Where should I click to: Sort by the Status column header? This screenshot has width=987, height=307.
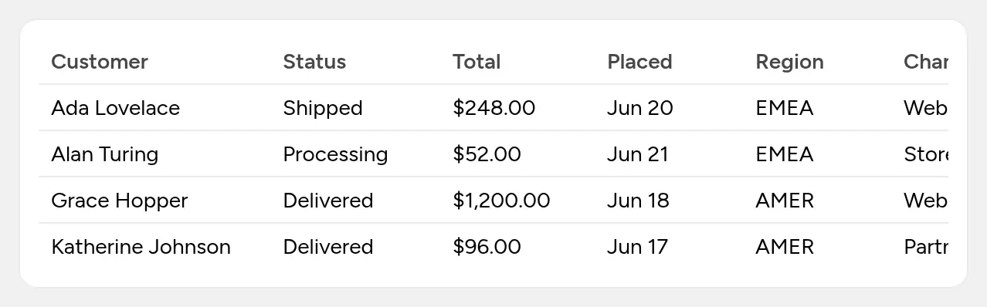click(314, 62)
